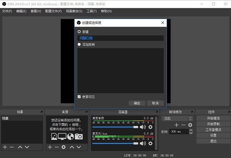Open source properties gear in Sources panel
Viewport: 231px width, 158px height.
(64, 147)
